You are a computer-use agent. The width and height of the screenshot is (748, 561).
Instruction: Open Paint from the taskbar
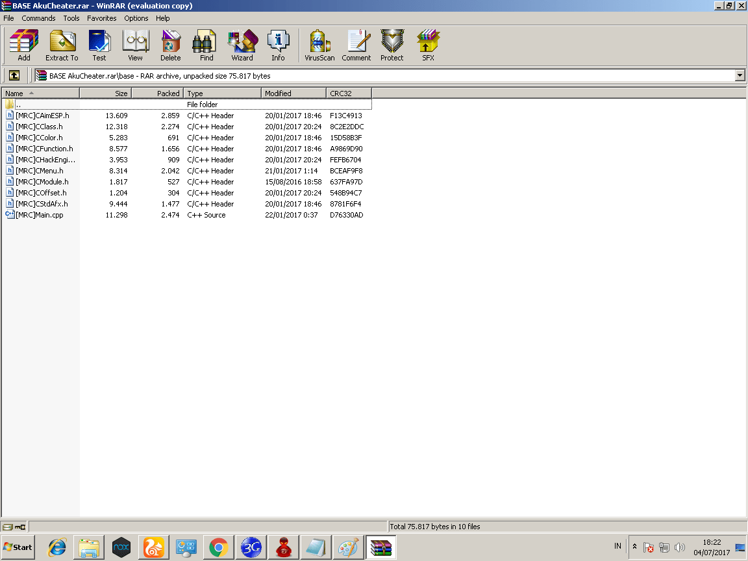(348, 547)
